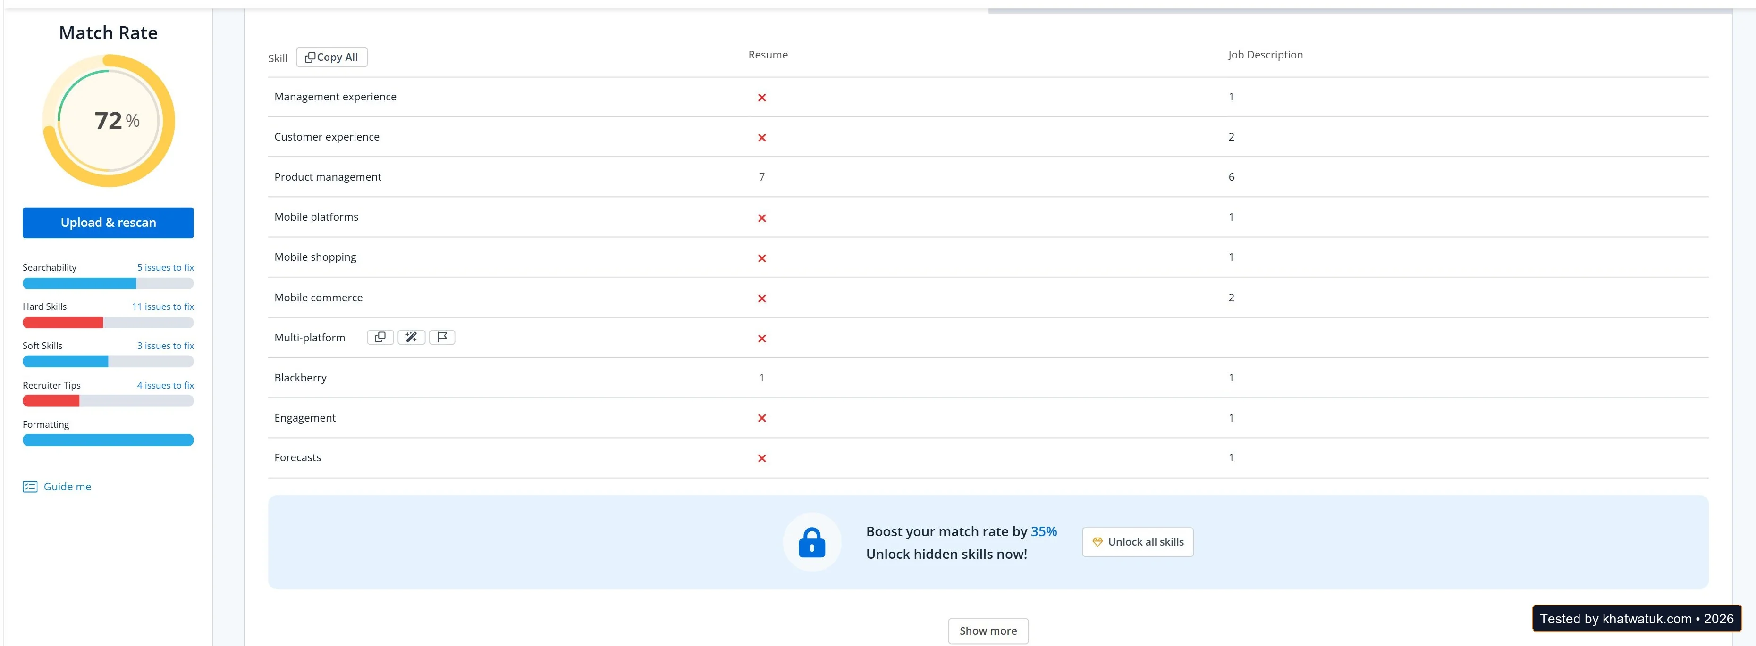
Task: Open Hard Skills 11 issues to fix
Action: (163, 306)
